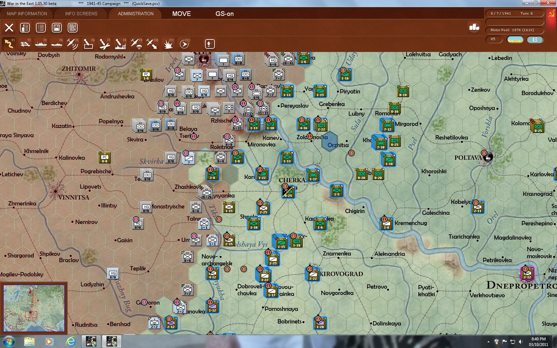Click the white bar-chart blocks icon

click(x=474, y=27)
